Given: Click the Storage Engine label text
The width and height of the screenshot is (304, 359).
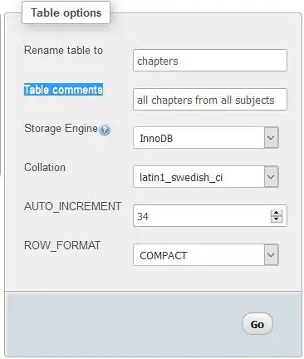Looking at the screenshot, I should pyautogui.click(x=61, y=129).
